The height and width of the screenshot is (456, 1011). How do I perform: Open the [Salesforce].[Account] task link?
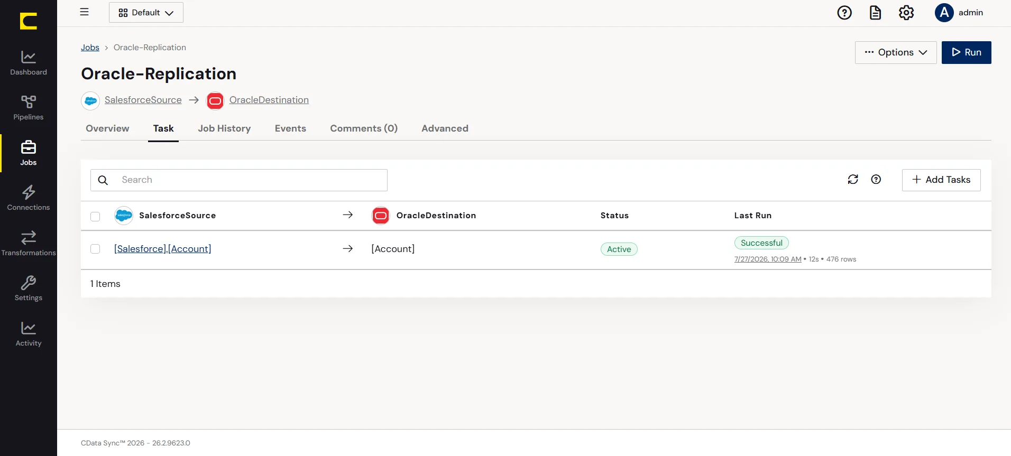click(x=163, y=249)
